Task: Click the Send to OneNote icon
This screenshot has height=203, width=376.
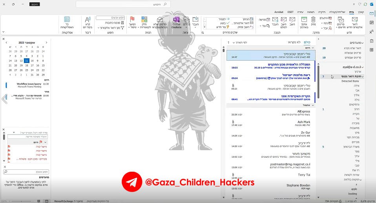Action: (x=176, y=20)
